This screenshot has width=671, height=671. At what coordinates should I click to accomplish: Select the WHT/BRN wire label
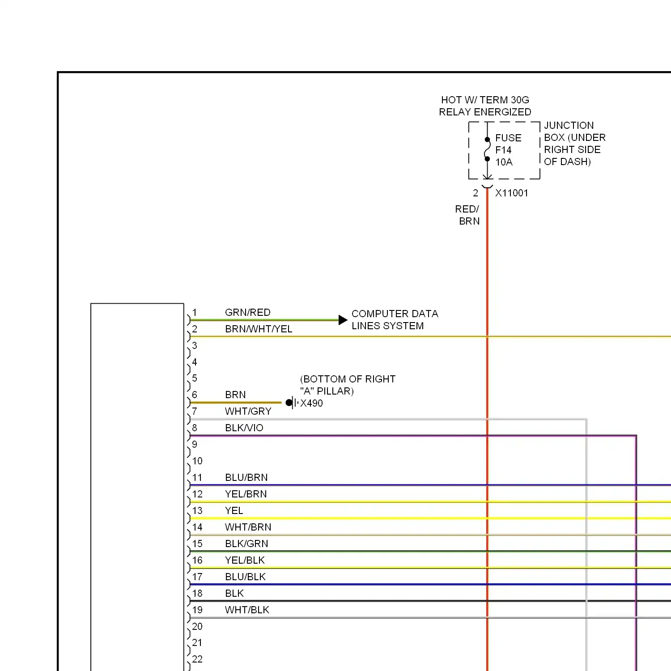pos(248,527)
